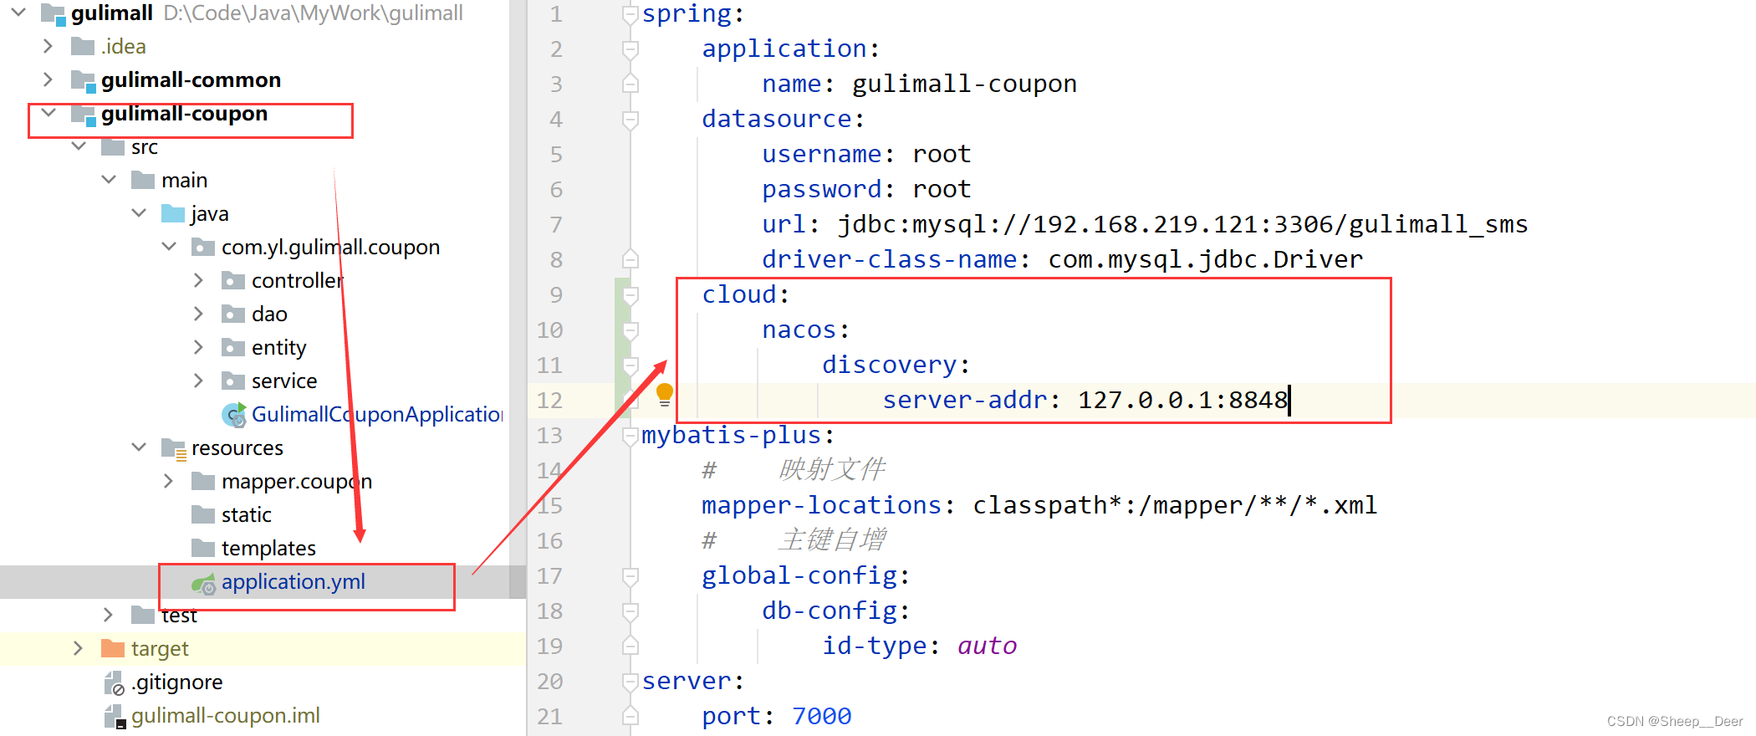The height and width of the screenshot is (736, 1756).
Task: Click the mapper-locations classpath value
Action: pyautogui.click(x=1175, y=505)
